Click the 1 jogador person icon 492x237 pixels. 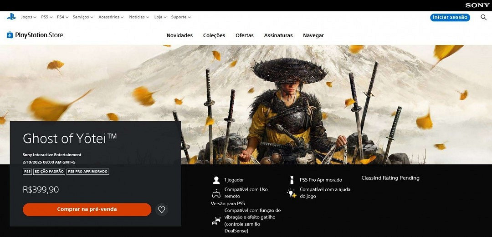click(216, 180)
